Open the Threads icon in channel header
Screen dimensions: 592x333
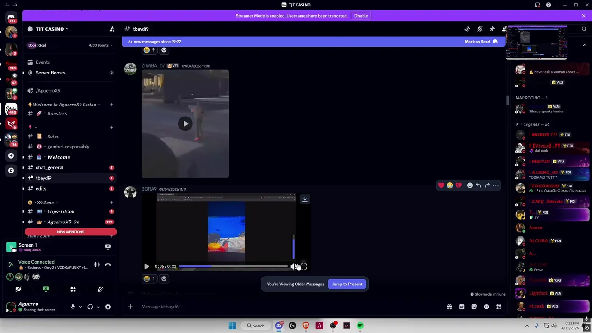[x=467, y=29]
